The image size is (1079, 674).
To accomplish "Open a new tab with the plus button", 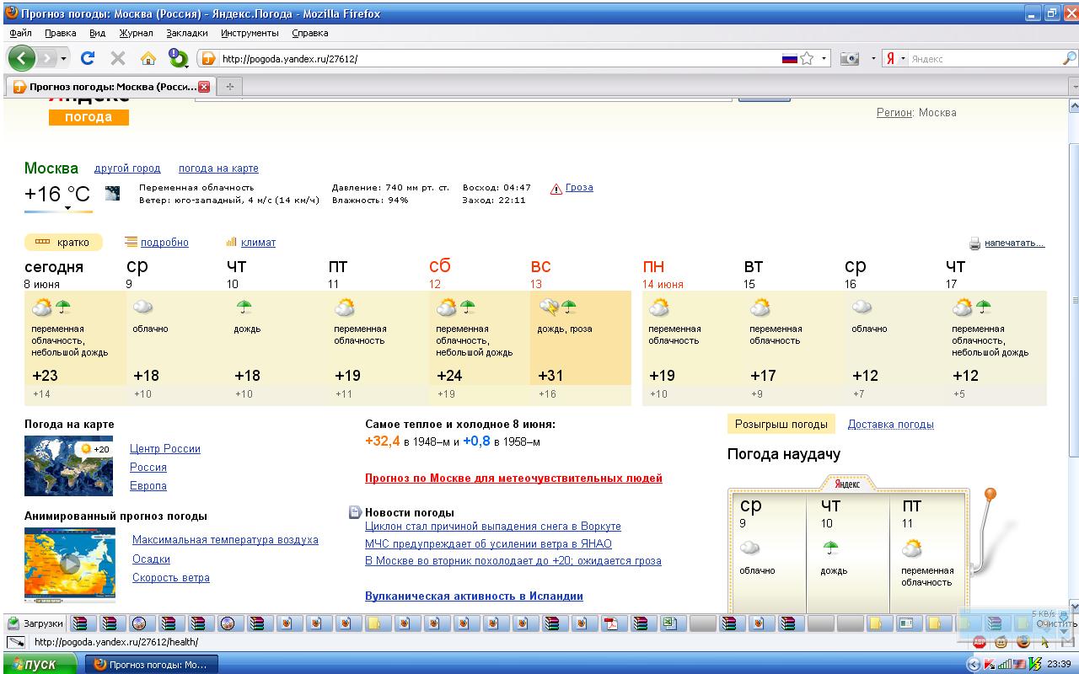I will pos(229,87).
